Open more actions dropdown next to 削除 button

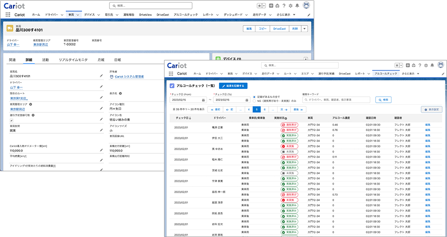coord(304,29)
